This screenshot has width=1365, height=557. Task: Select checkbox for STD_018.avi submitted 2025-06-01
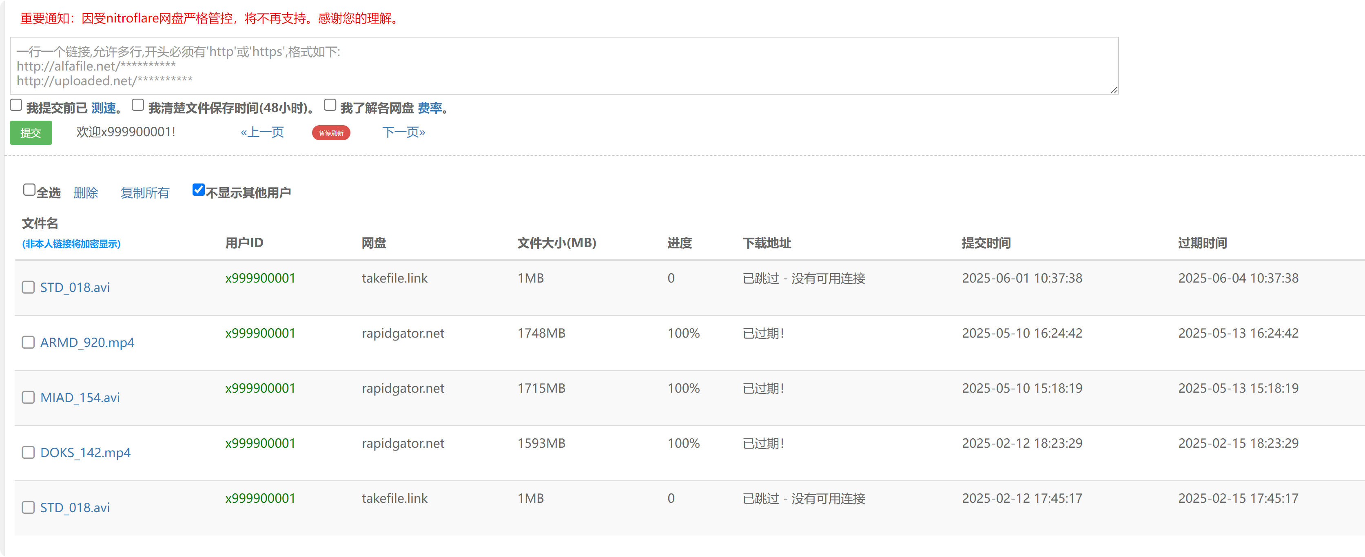[28, 287]
